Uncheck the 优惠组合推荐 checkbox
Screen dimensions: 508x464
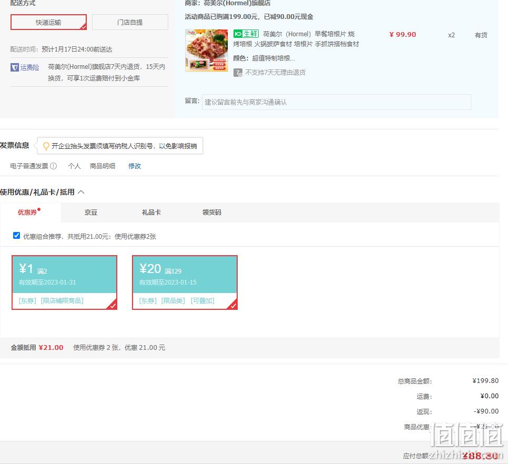point(16,236)
